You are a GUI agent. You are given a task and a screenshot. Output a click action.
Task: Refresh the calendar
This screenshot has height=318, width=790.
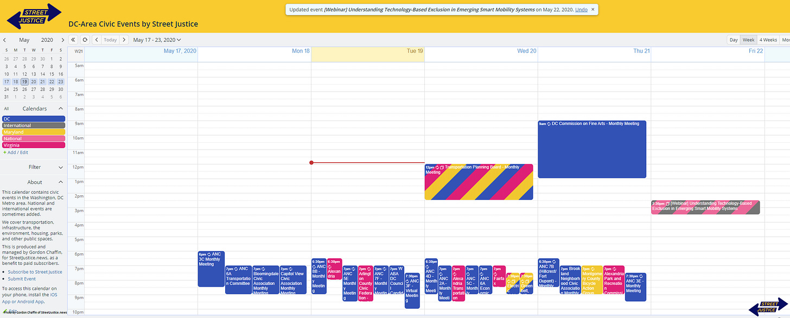(x=85, y=40)
